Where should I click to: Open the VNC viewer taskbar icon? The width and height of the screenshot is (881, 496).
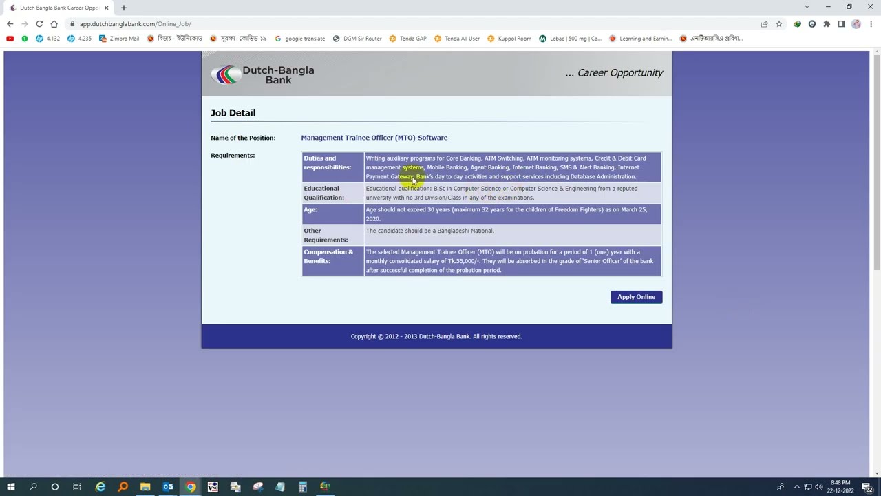coord(213,487)
